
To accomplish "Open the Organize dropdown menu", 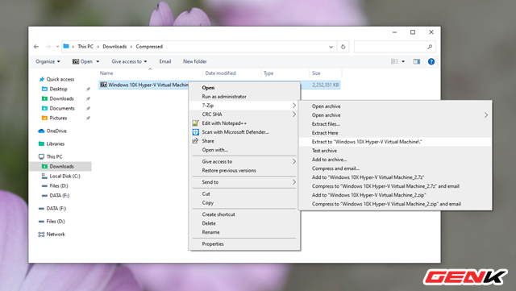I will click(x=48, y=61).
